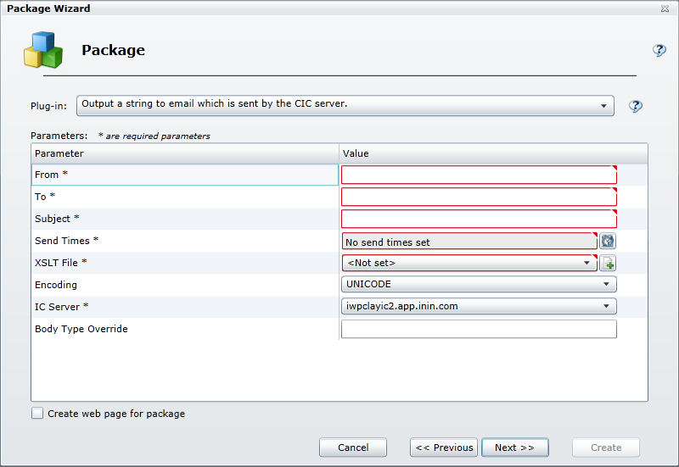
Task: Go back with the Previous button
Action: [443, 448]
